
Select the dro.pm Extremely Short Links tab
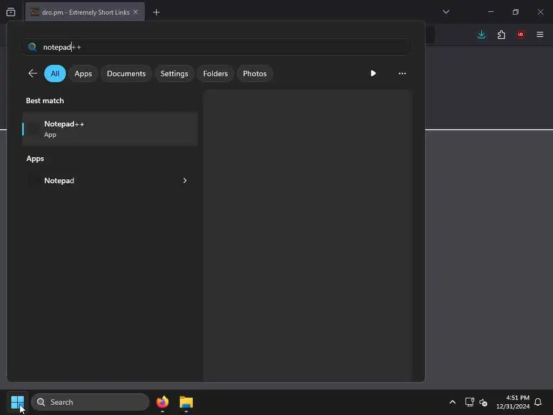(x=85, y=12)
